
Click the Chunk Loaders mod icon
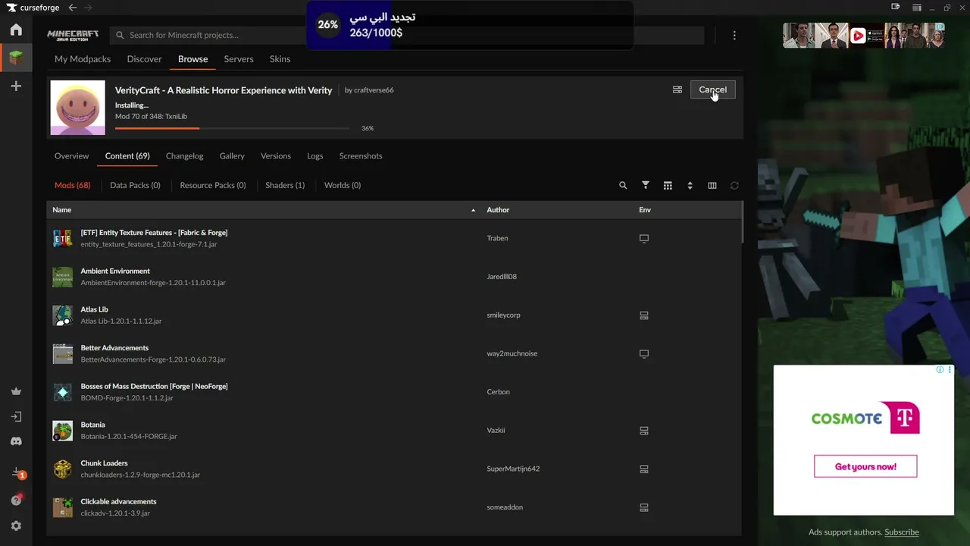coord(63,469)
